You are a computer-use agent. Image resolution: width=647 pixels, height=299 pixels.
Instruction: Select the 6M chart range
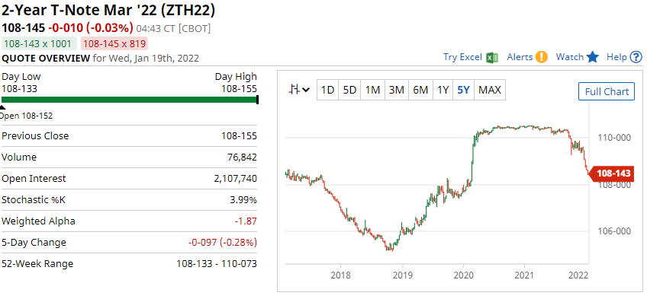pos(420,90)
